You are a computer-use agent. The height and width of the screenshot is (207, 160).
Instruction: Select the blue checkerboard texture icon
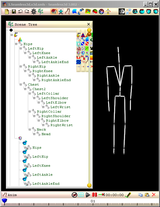click(79, 62)
